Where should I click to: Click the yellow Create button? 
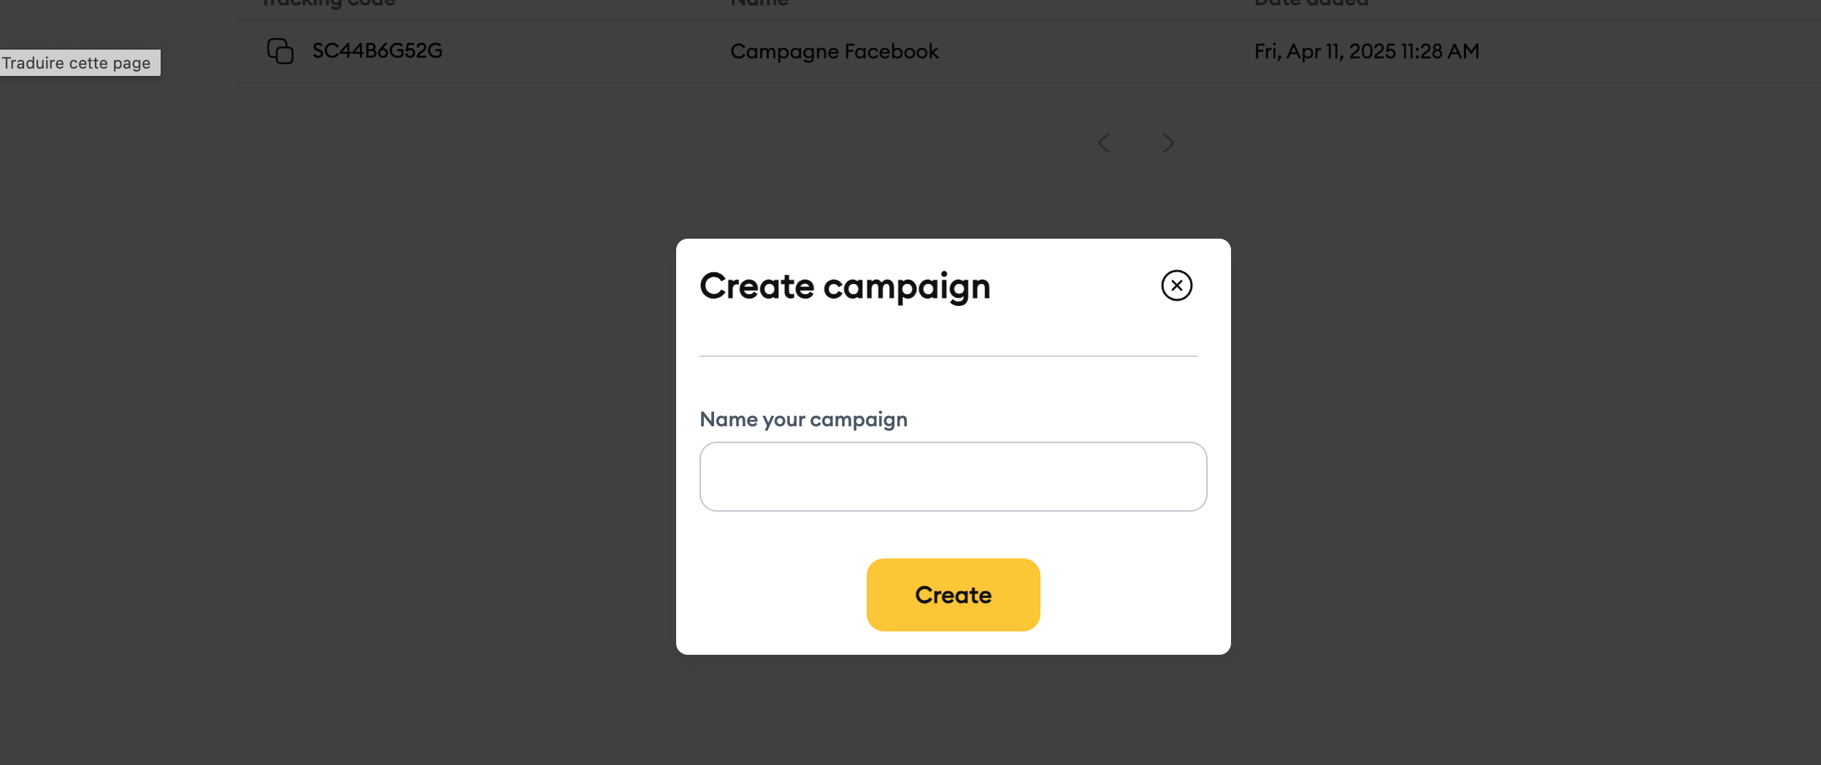click(953, 595)
